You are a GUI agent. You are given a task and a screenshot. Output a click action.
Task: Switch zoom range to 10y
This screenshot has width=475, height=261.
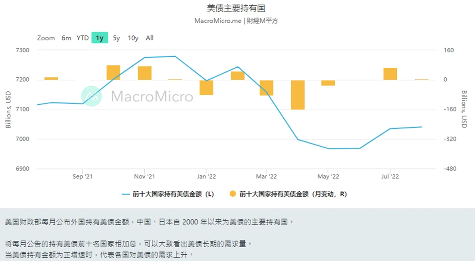pos(133,38)
